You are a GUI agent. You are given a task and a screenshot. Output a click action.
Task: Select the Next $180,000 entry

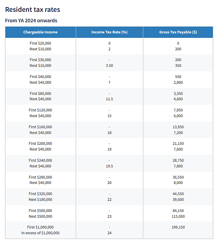pos(40,199)
